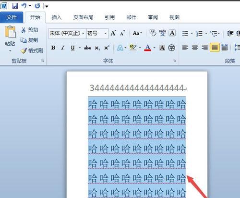Open the font dialog launcher in 字体 group
The height and width of the screenshot is (198, 240).
tap(174, 61)
